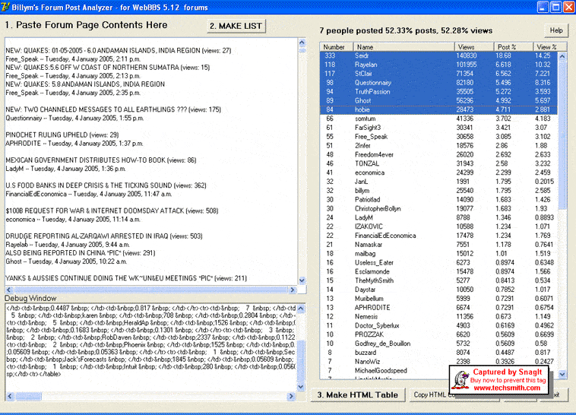Viewport: 576px width, 415px height.
Task: Select the Namaskar row
Action: point(438,245)
